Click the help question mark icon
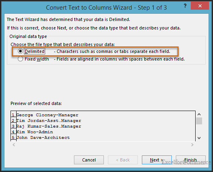 pos(185,6)
